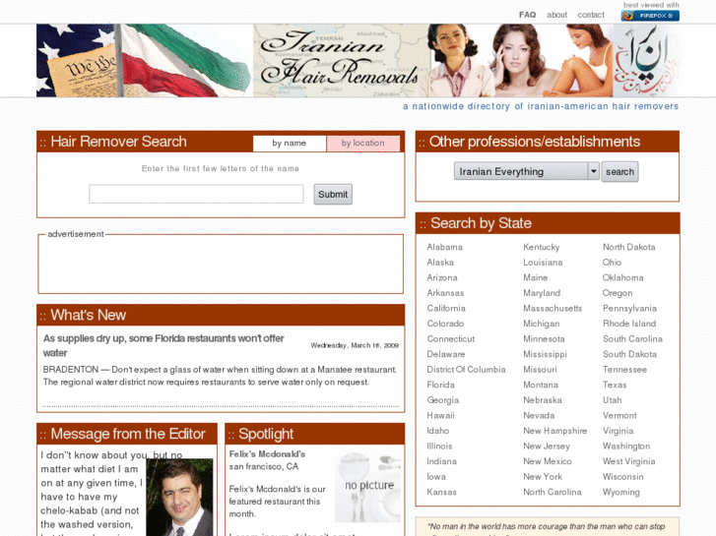Open the South Carolina state link
The image size is (716, 536).
(x=632, y=339)
